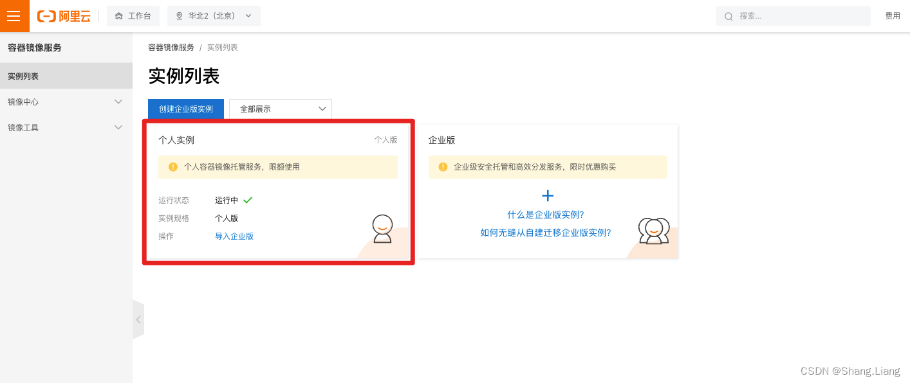Click the green checkmark beside 运行中
The image size is (910, 383).
pos(246,199)
